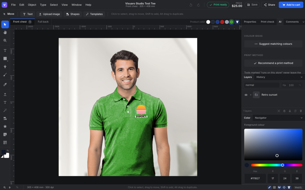305x190 pixels.
Task: Expand the right panel tabs overflow chevron
Action: tap(303, 22)
